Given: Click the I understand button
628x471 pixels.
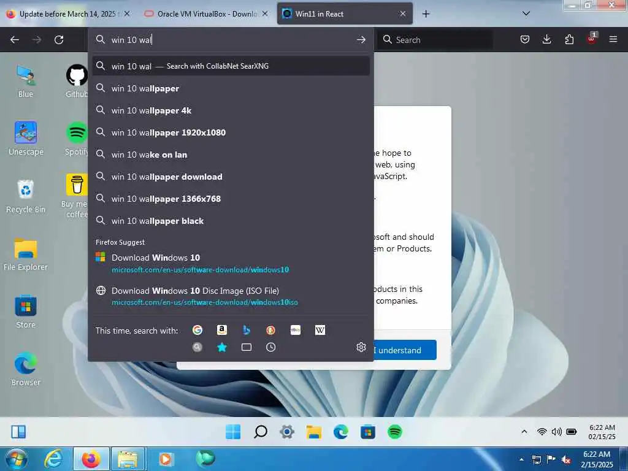Looking at the screenshot, I should tap(405, 350).
